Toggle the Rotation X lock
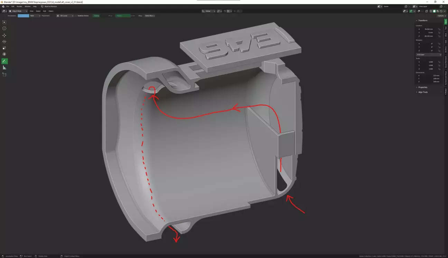448x258 pixels. coord(439,44)
